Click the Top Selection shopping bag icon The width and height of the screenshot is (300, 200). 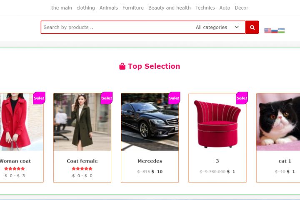point(122,66)
